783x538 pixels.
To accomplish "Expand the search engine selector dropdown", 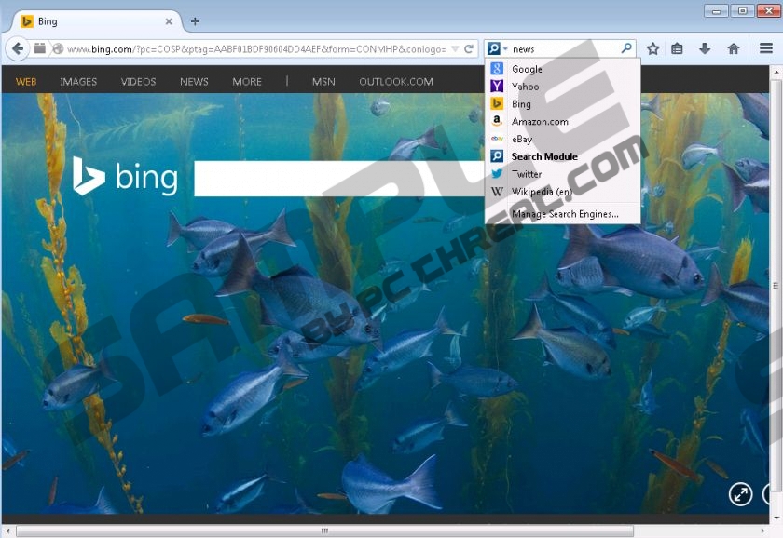I will click(x=497, y=48).
